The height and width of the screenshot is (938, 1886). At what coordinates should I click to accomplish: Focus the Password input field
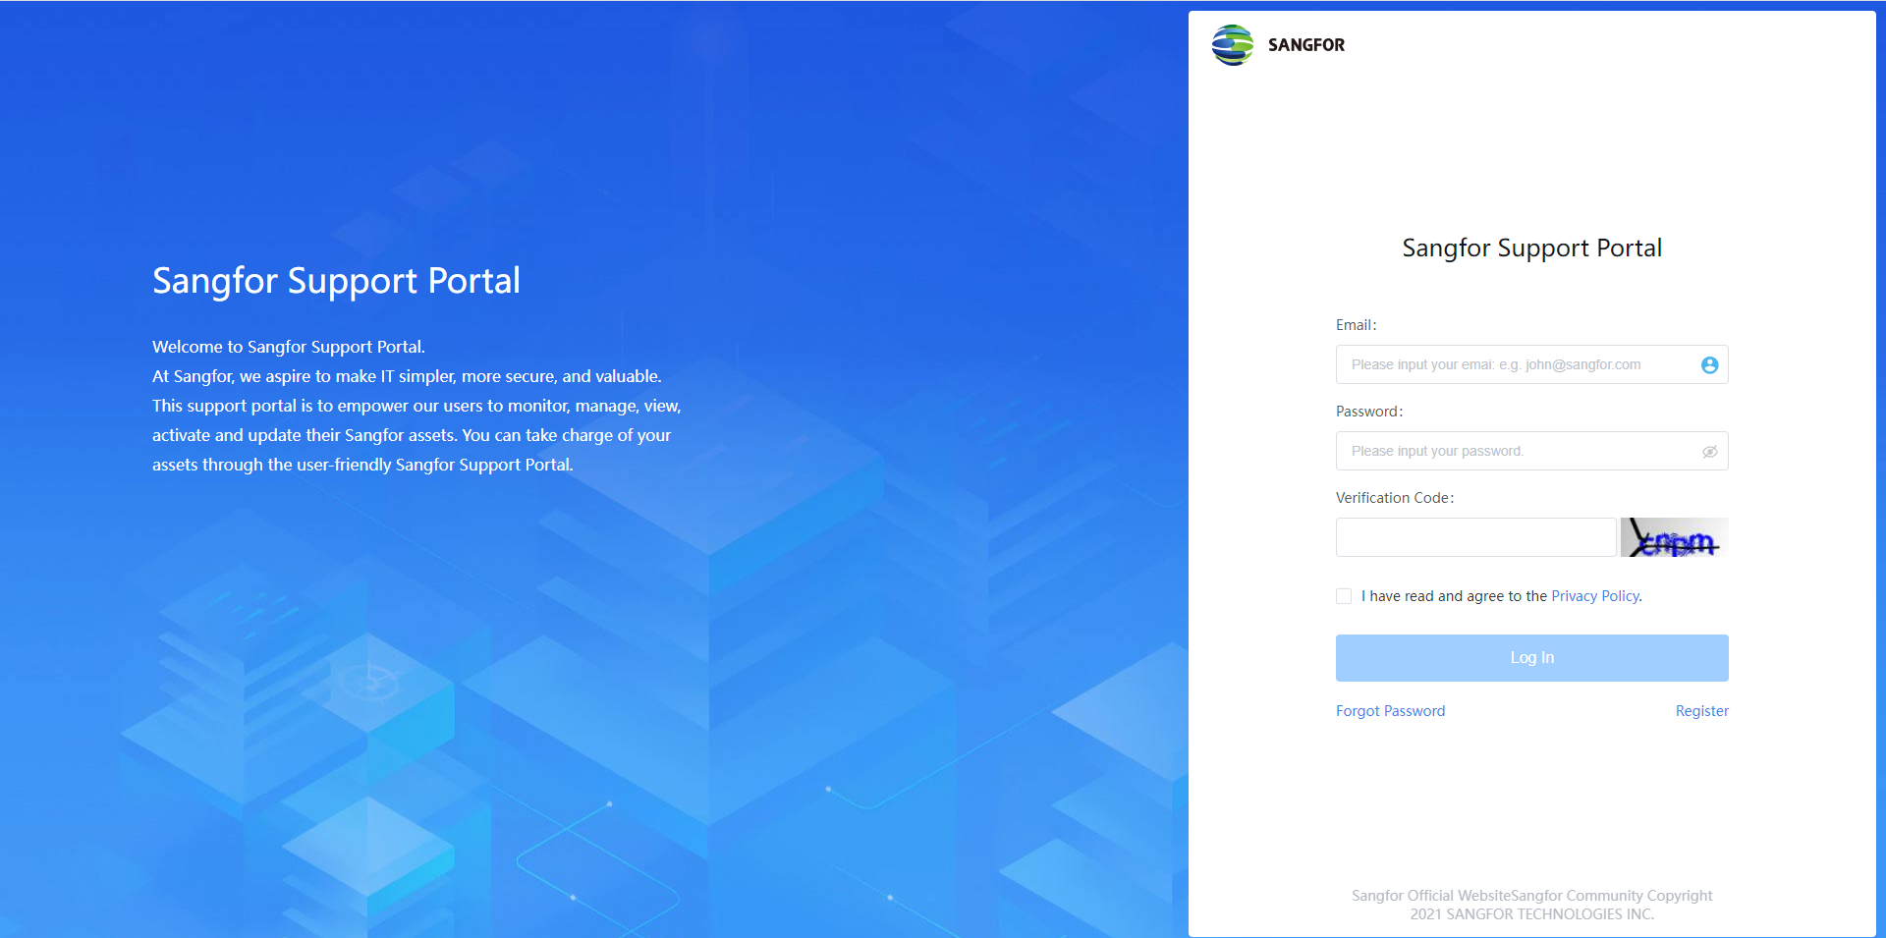pyautogui.click(x=1531, y=451)
